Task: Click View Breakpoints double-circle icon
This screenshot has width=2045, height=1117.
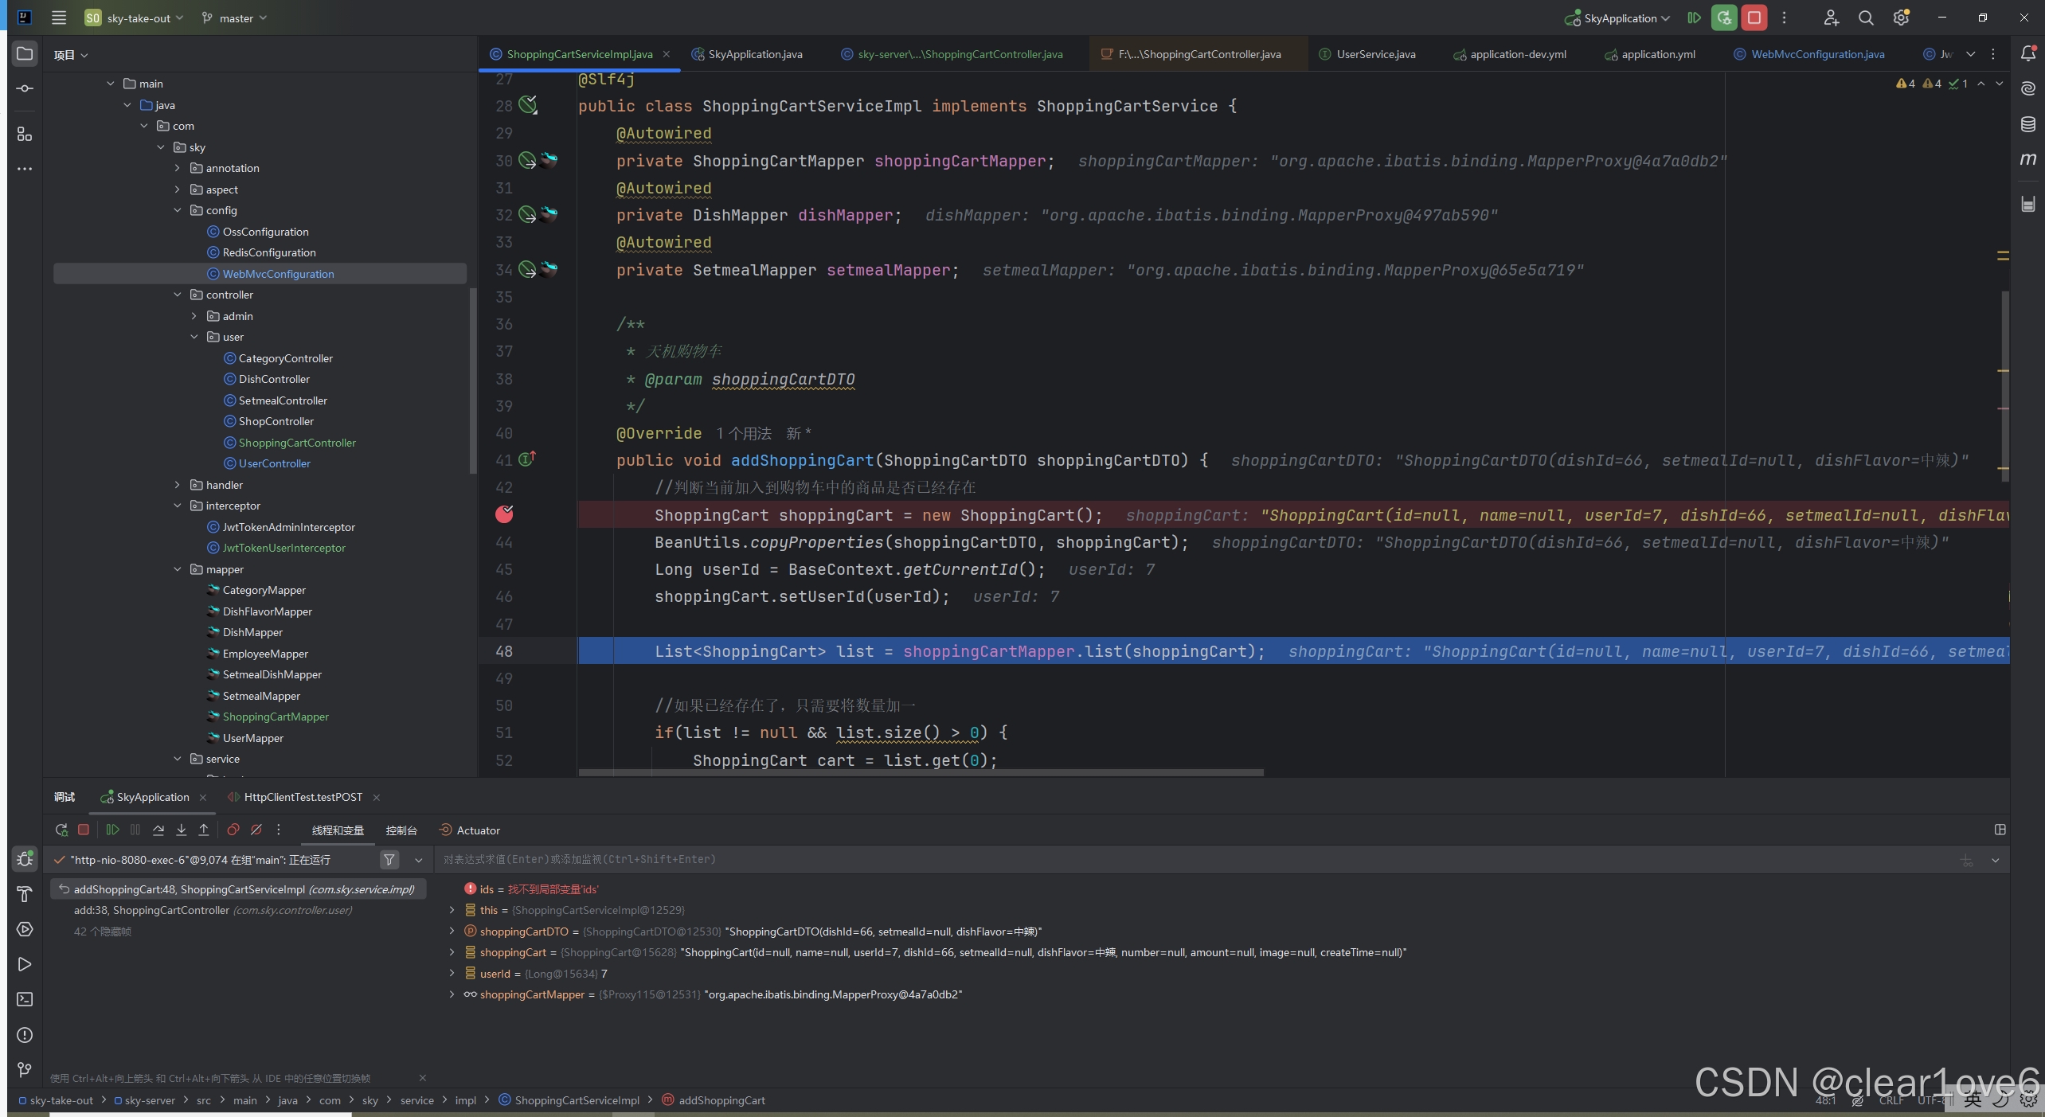Action: [x=233, y=830]
